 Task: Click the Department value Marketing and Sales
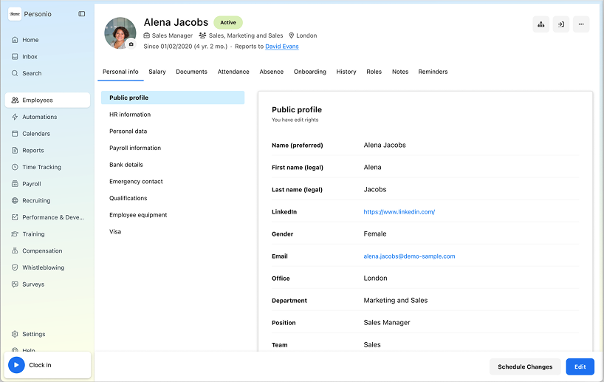tap(396, 300)
